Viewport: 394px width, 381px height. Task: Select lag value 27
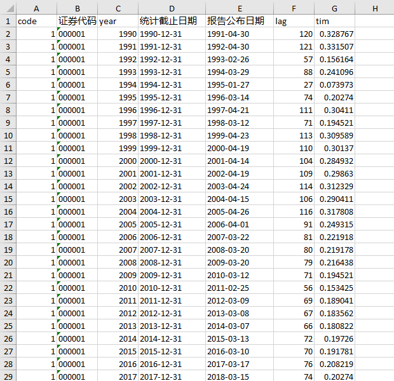click(x=294, y=84)
